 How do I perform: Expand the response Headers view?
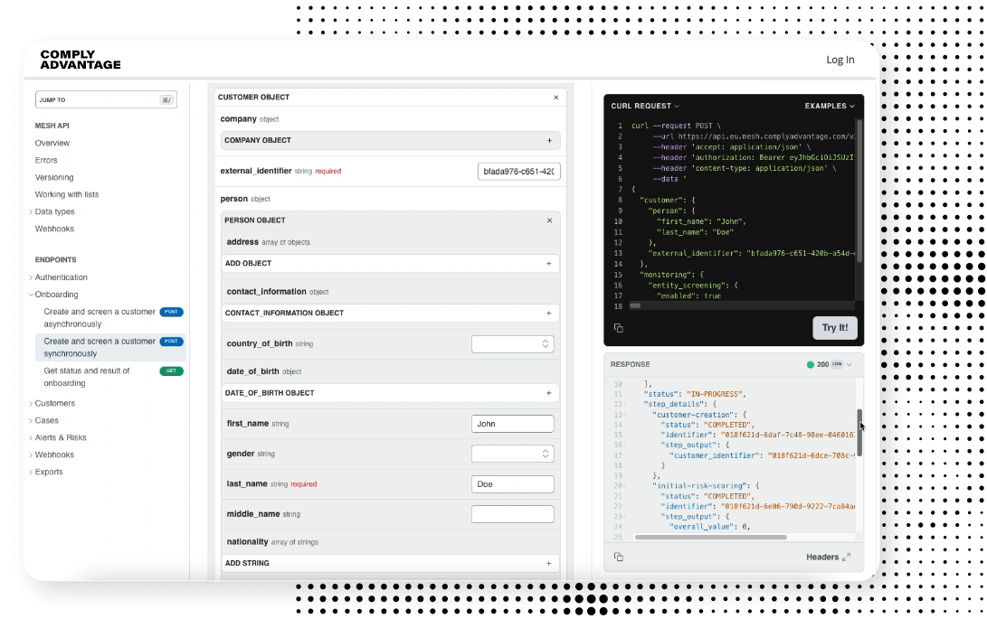coord(829,557)
